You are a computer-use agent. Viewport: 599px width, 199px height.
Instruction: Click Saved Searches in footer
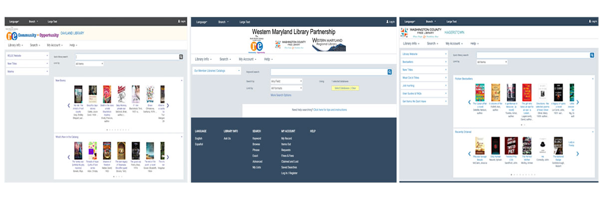click(x=290, y=167)
